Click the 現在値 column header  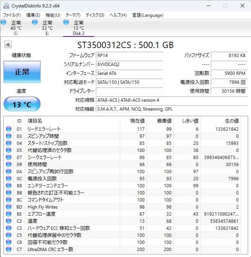coord(133,121)
